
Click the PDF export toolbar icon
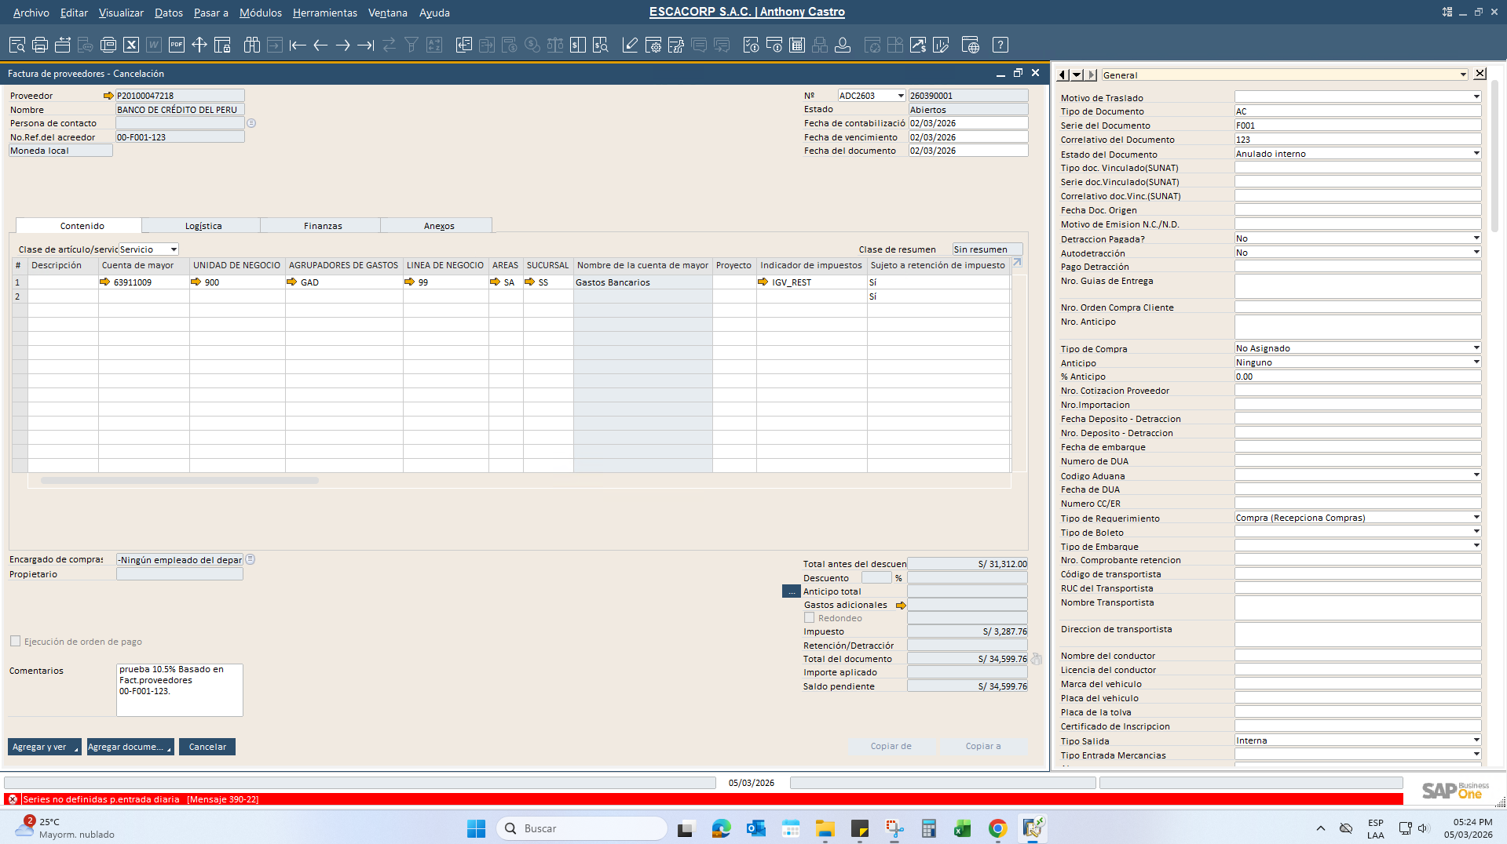(177, 45)
